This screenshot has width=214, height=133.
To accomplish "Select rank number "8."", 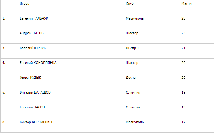I will 4,122.
